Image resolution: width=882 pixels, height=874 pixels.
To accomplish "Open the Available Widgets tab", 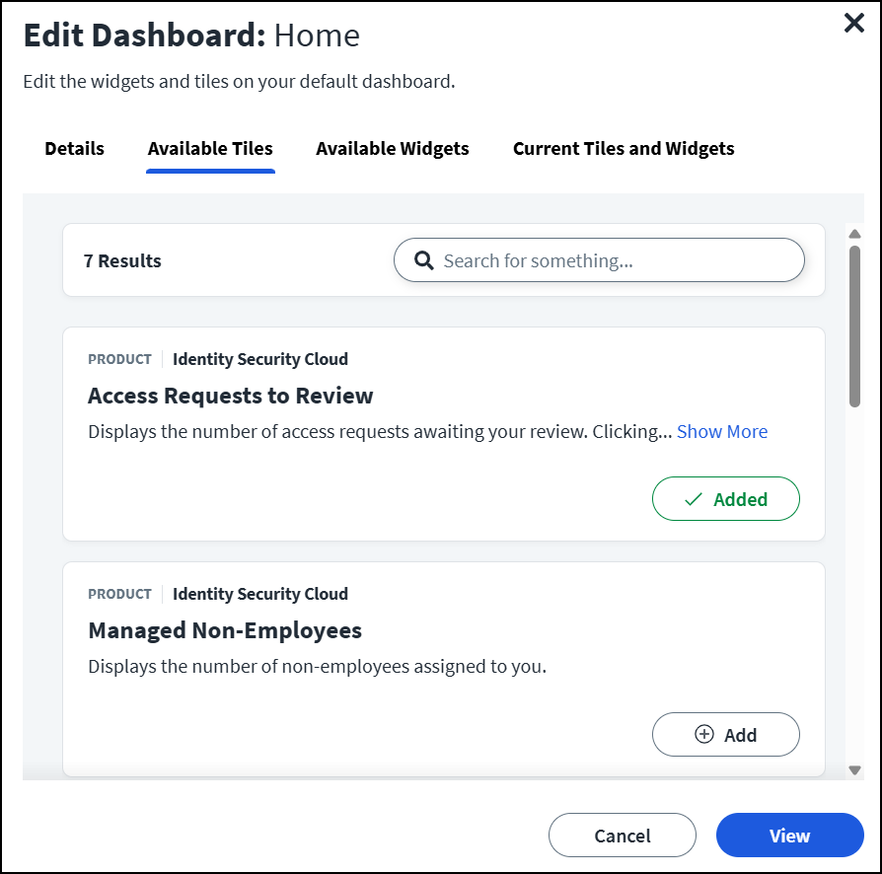I will coord(392,149).
